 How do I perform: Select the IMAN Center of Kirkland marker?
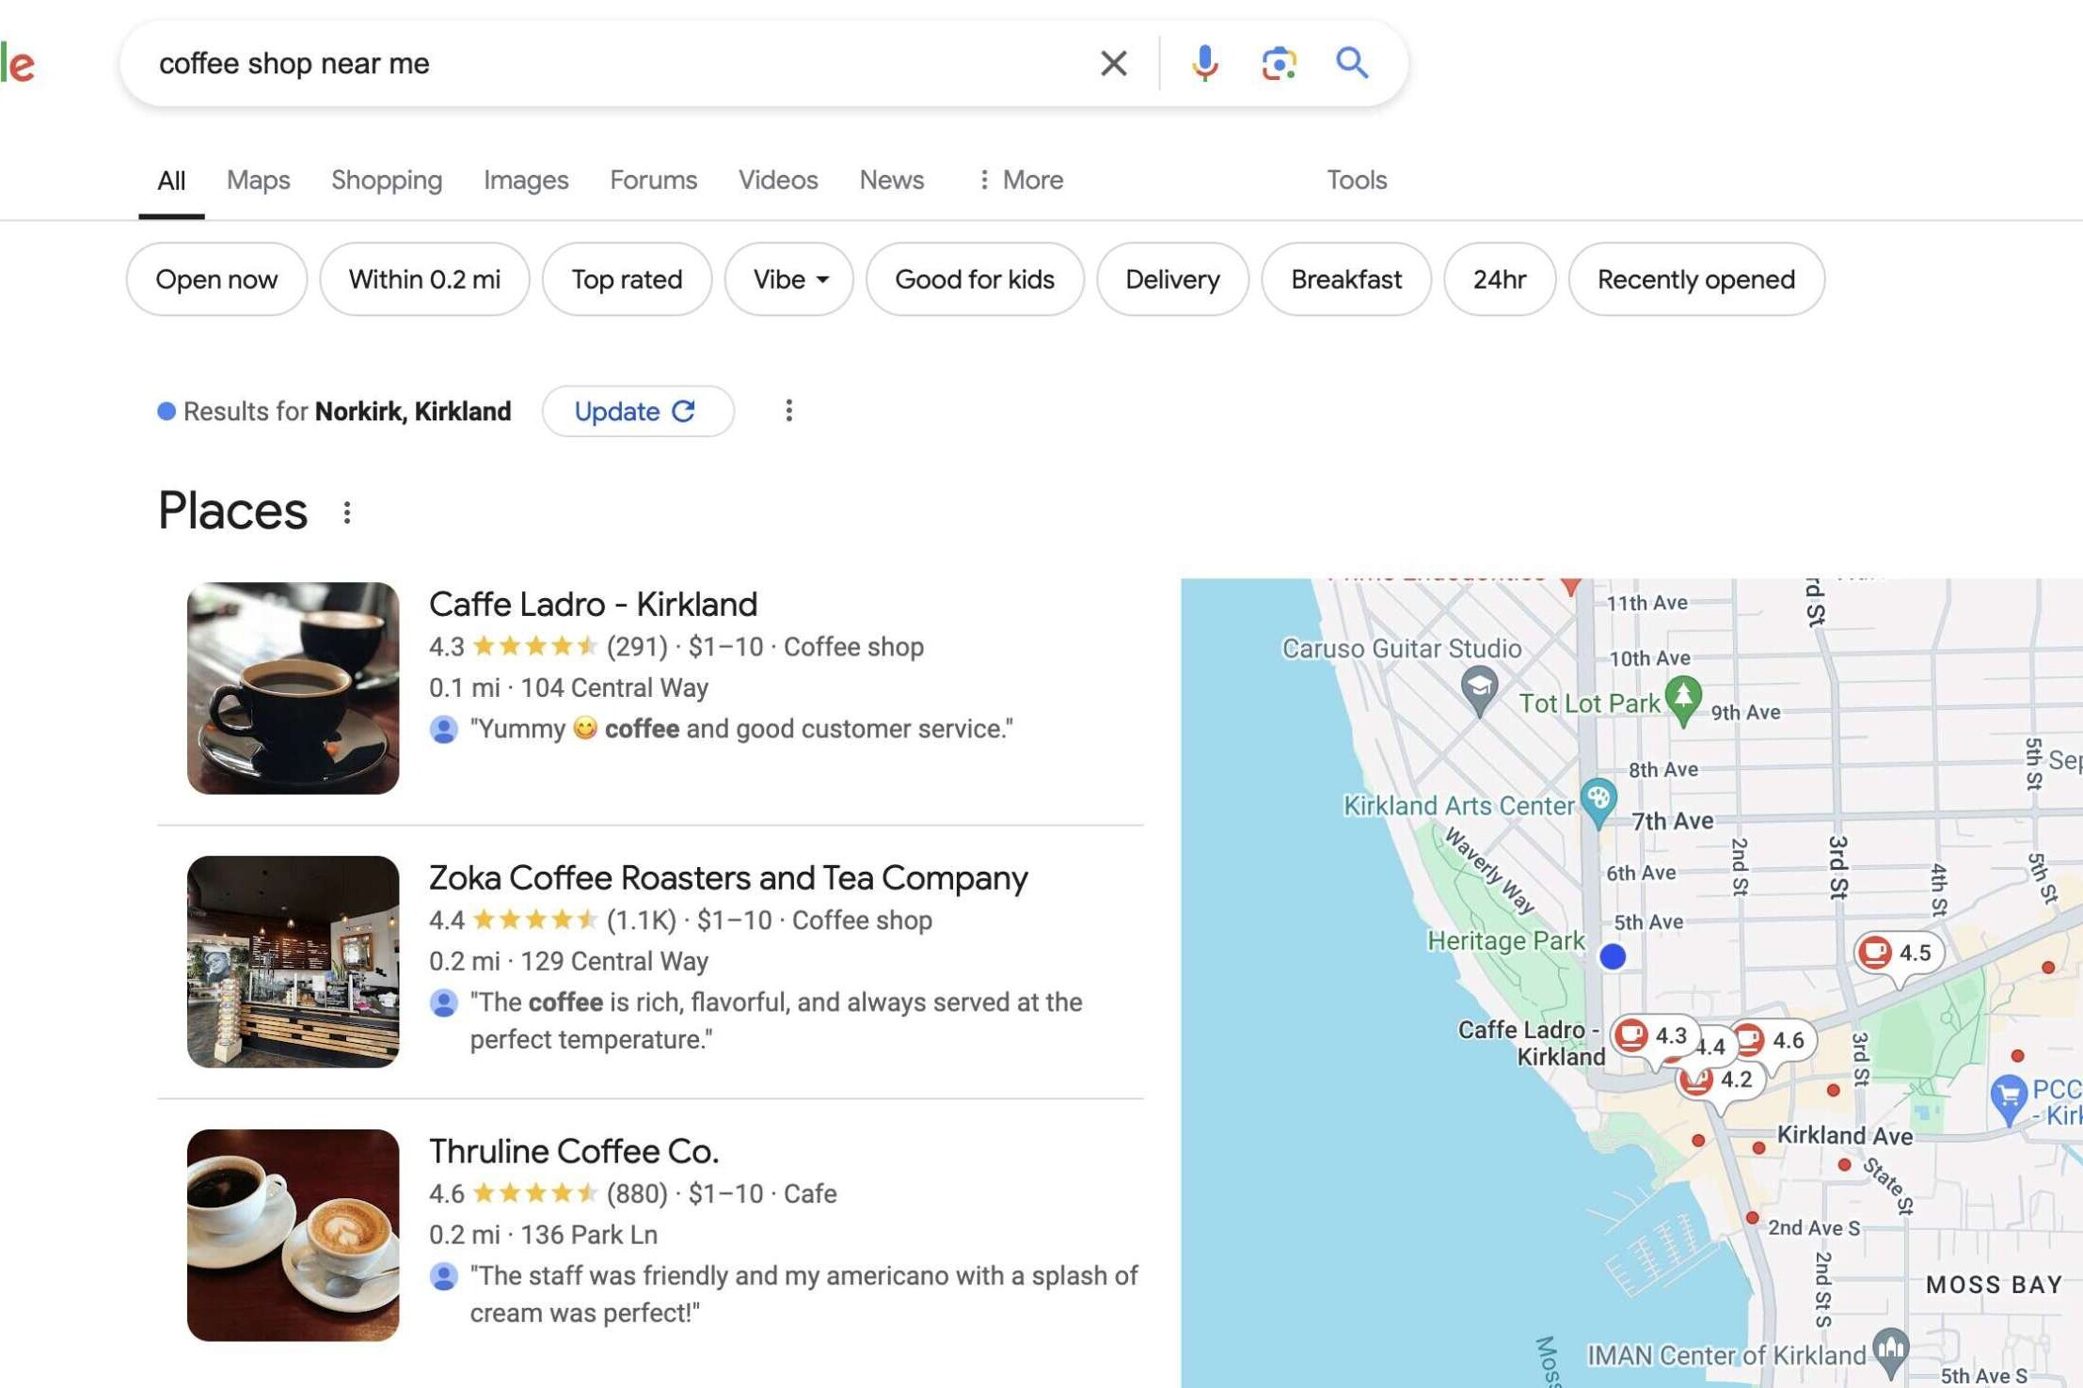[1890, 1353]
